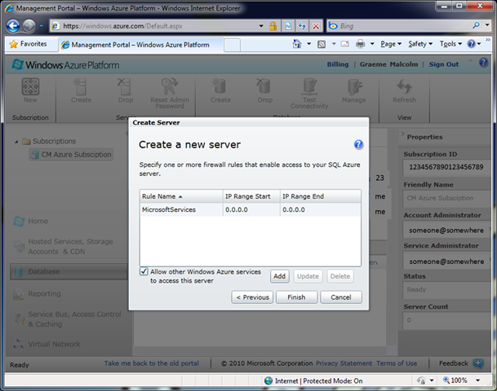Click the Delete firewall rule button
Viewport: 497px width, 391px height.
(339, 276)
